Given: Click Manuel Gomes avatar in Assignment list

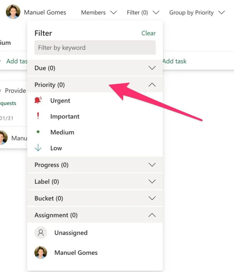Looking at the screenshot, I should click(41, 253).
